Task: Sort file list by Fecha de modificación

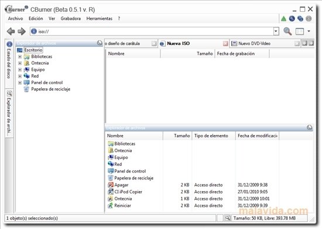Action: [258, 136]
